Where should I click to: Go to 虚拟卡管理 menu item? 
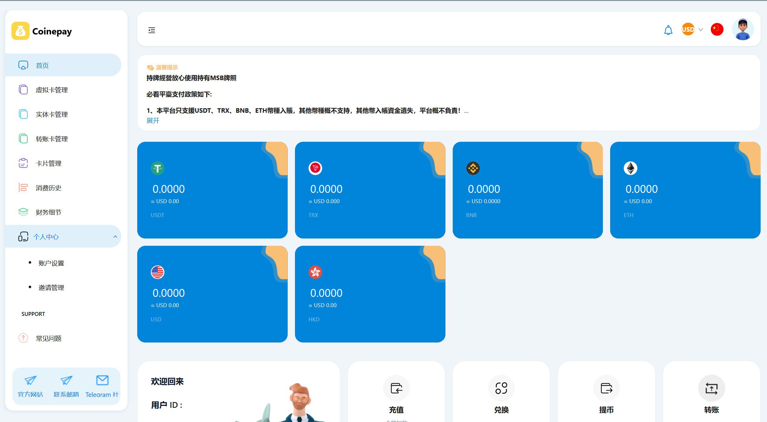[52, 90]
